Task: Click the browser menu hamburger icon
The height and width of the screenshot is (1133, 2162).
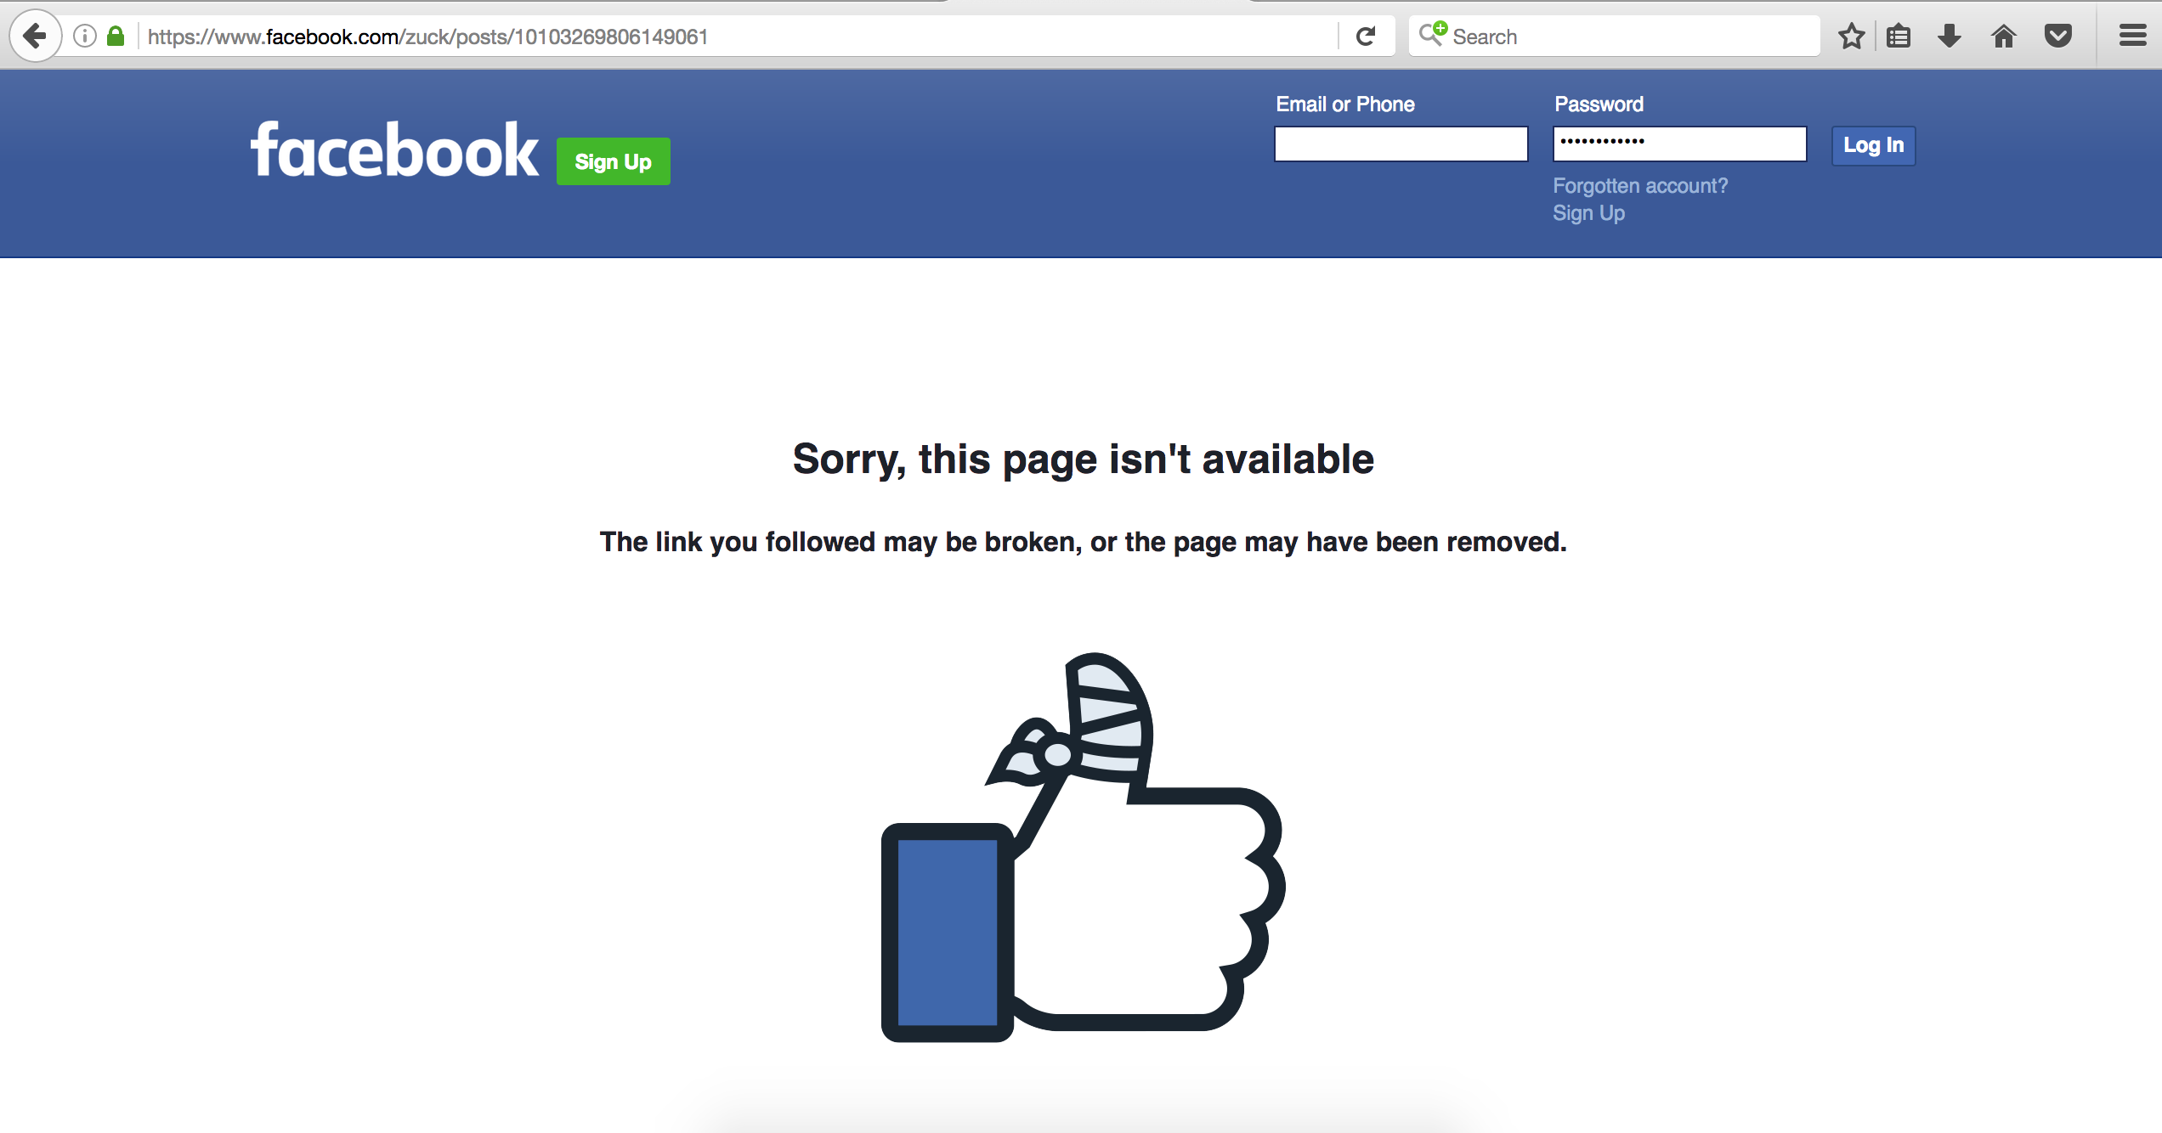Action: coord(2132,34)
